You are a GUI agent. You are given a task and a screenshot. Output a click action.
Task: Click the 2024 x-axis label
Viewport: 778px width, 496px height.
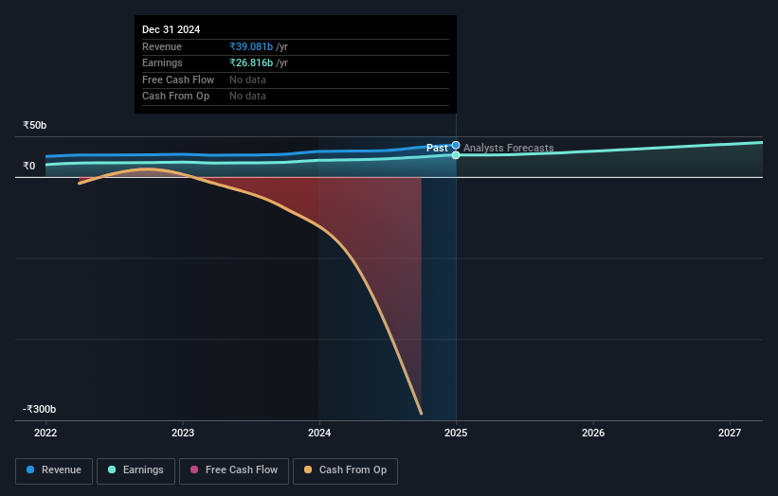click(x=319, y=433)
